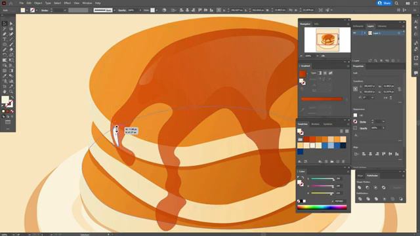Open the Window menu
This screenshot has width=420, height=236.
click(87, 3)
